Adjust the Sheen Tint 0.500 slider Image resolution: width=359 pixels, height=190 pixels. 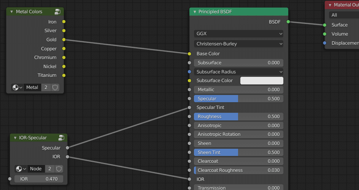[x=238, y=153]
